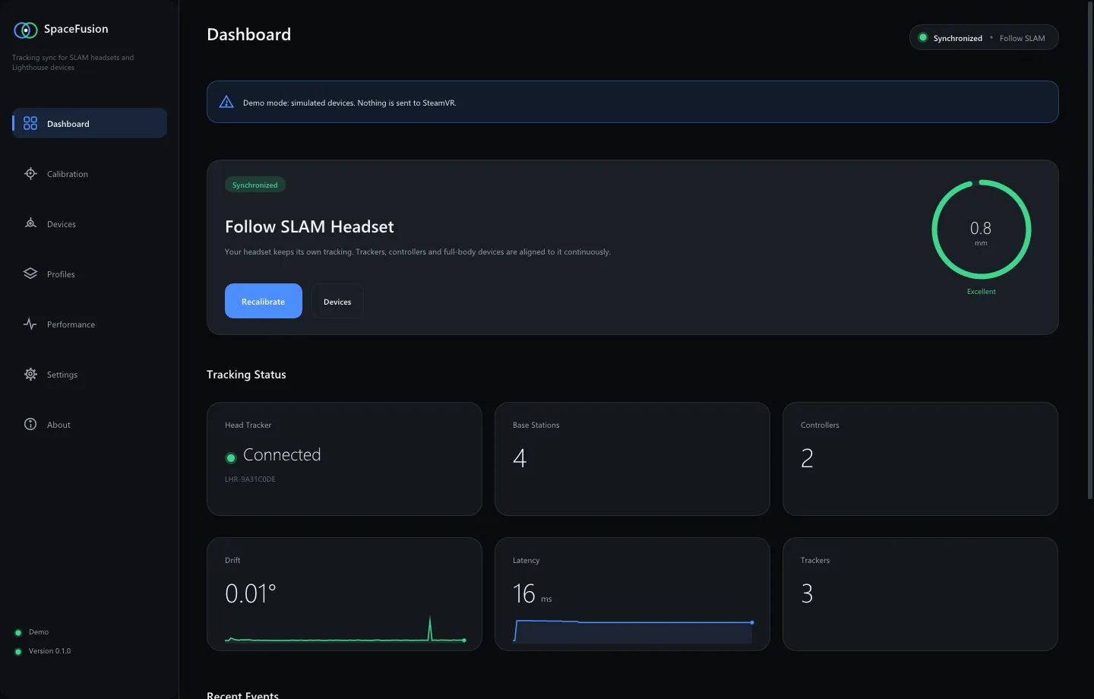Image resolution: width=1094 pixels, height=699 pixels.
Task: Click the Calibration crosshair icon
Action: coord(30,173)
